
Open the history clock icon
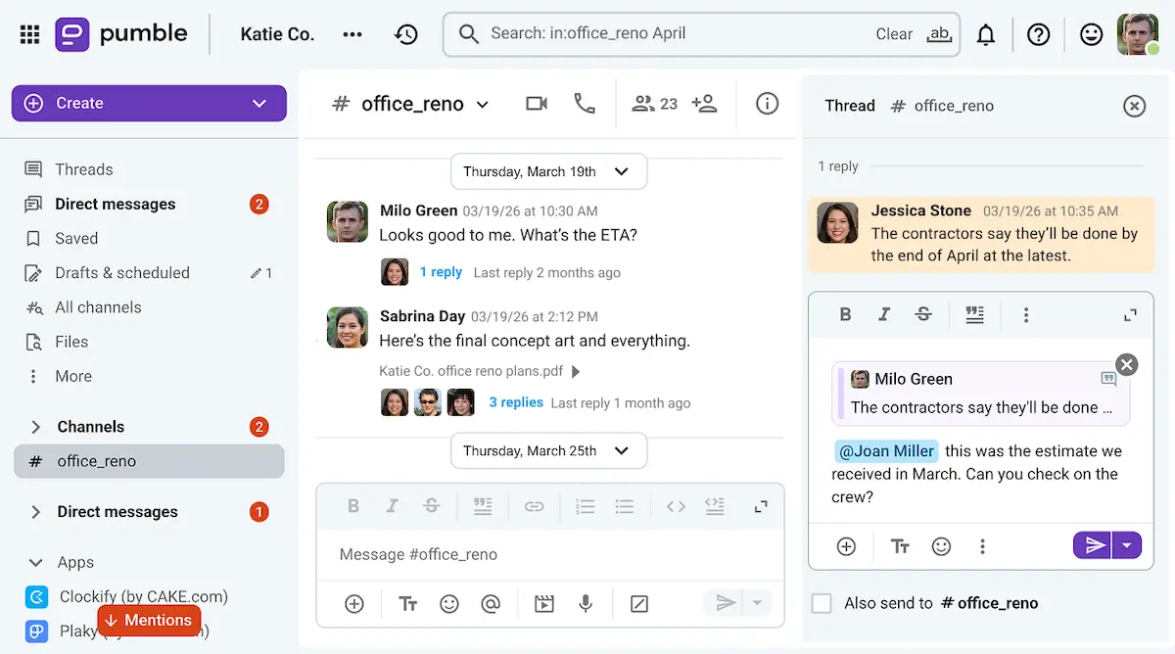point(406,34)
